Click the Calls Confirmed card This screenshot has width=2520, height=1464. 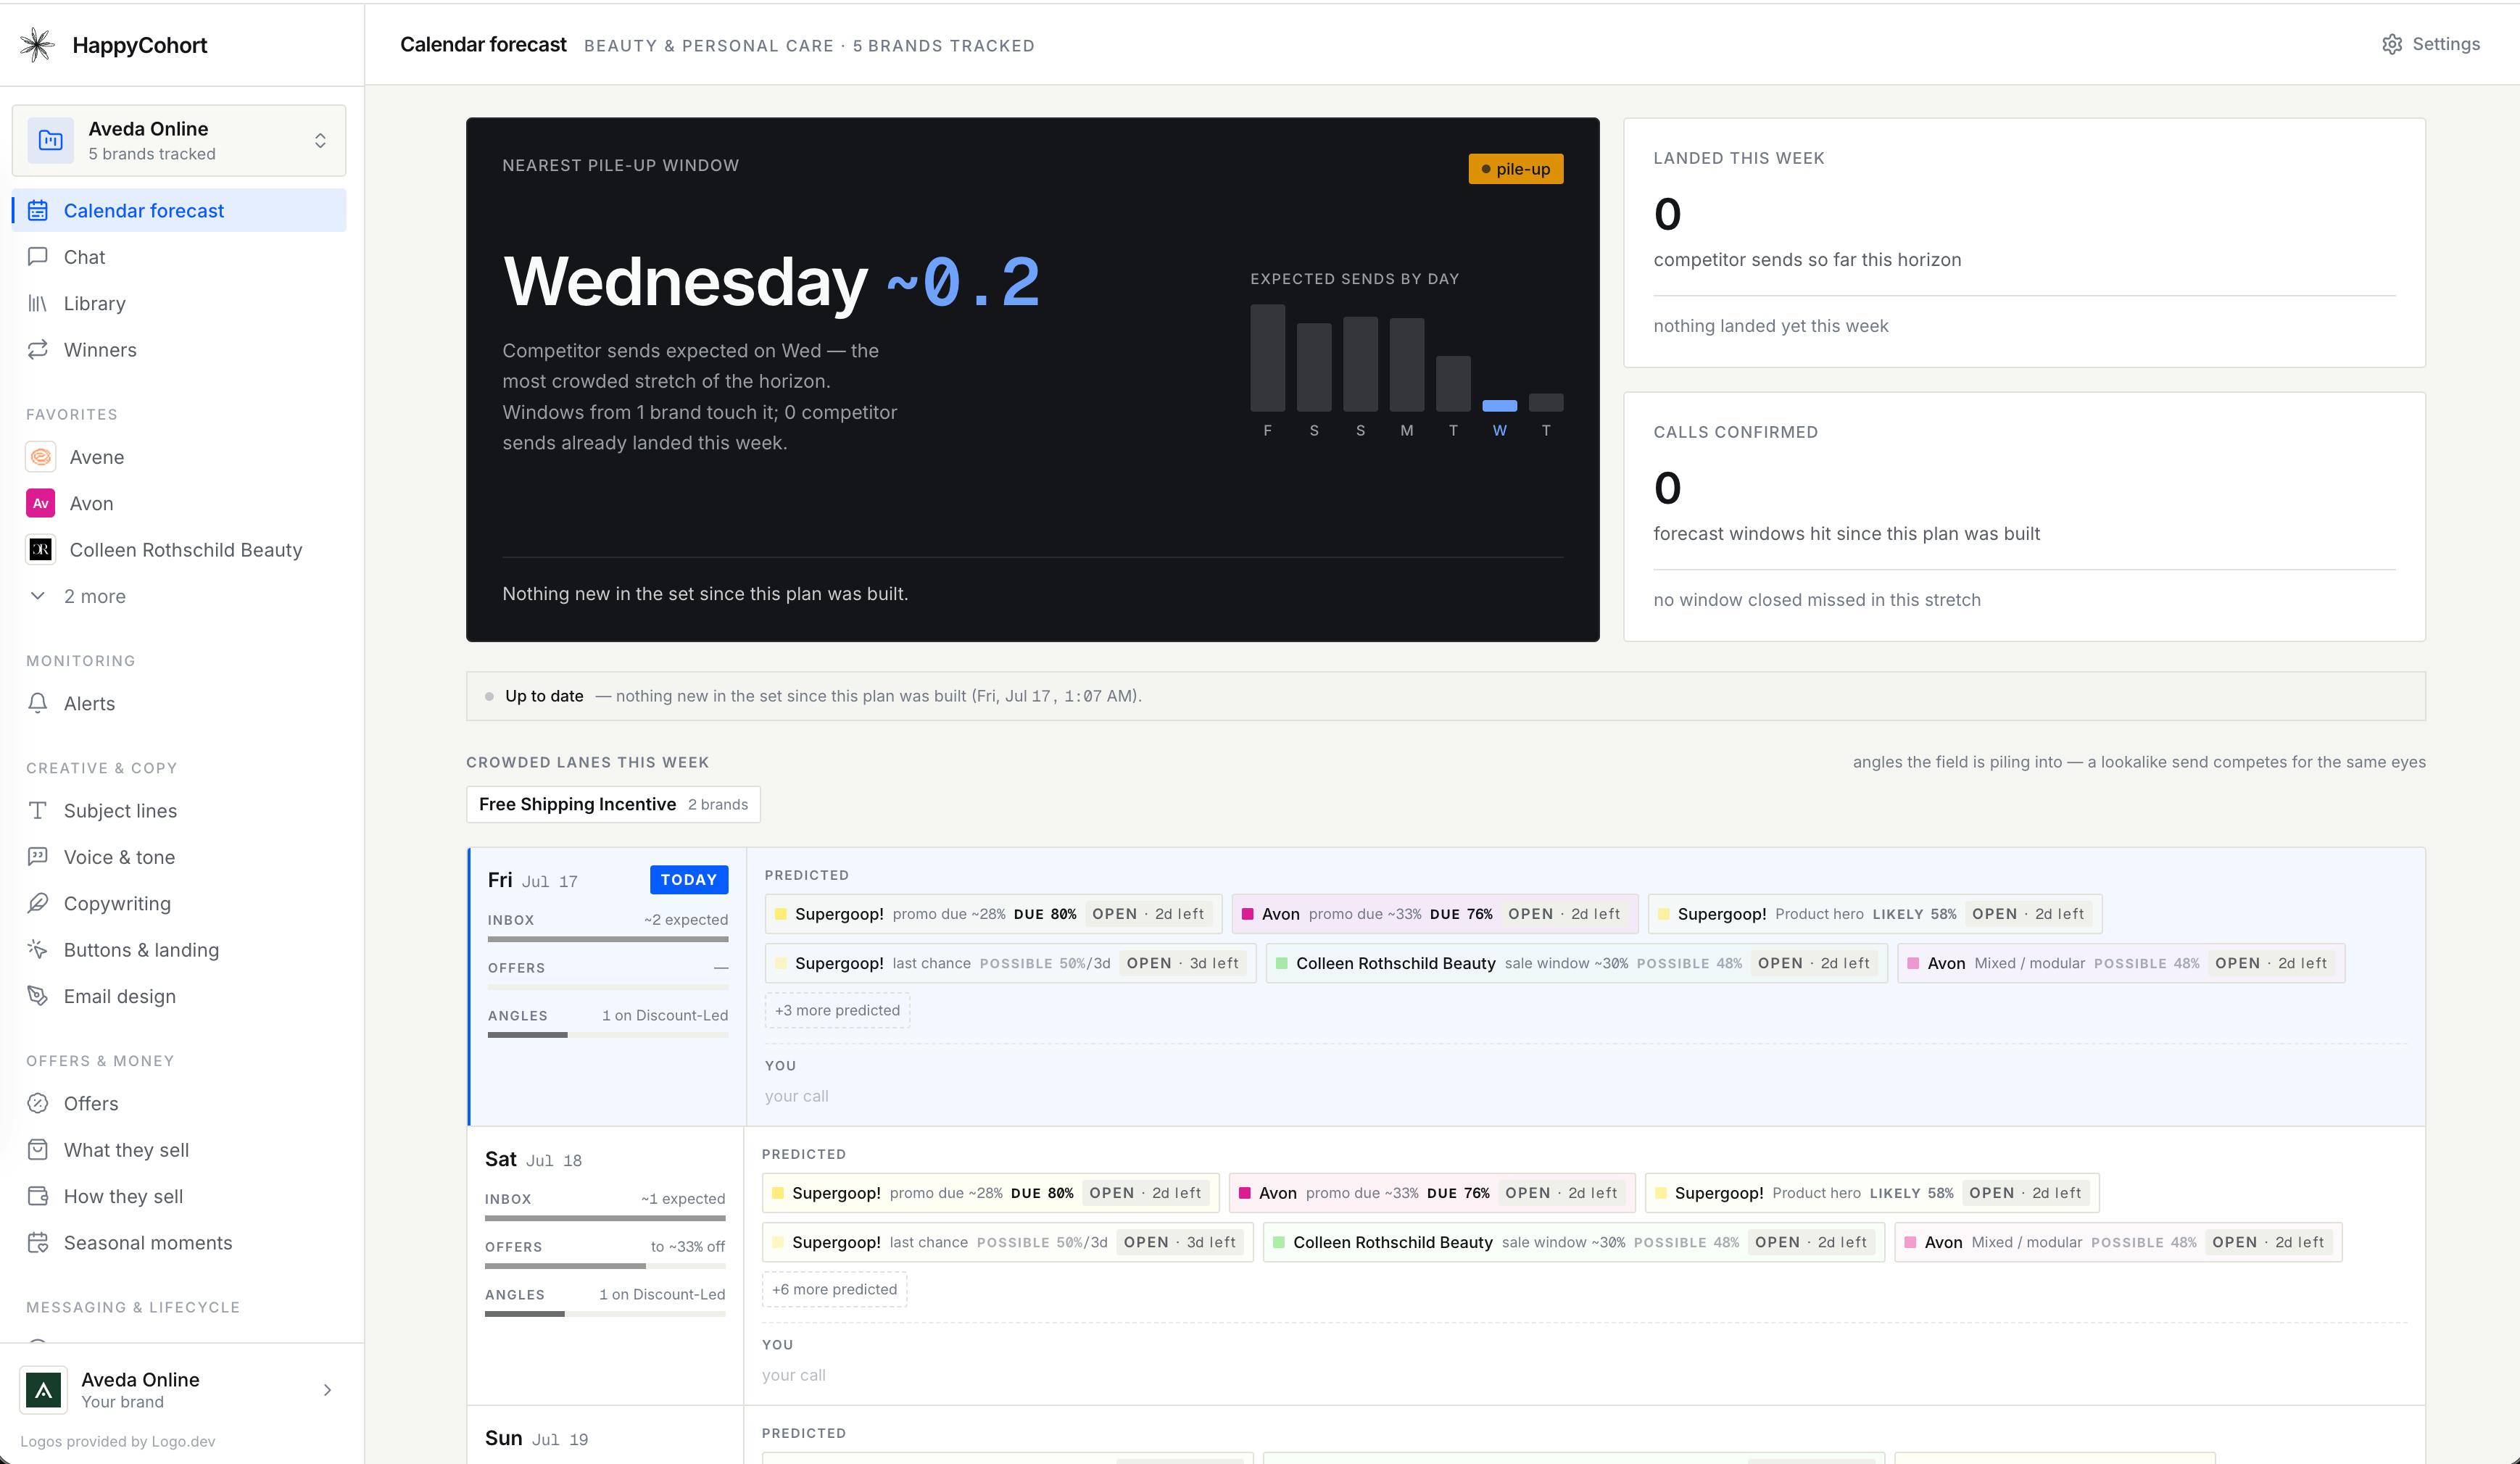click(2024, 517)
